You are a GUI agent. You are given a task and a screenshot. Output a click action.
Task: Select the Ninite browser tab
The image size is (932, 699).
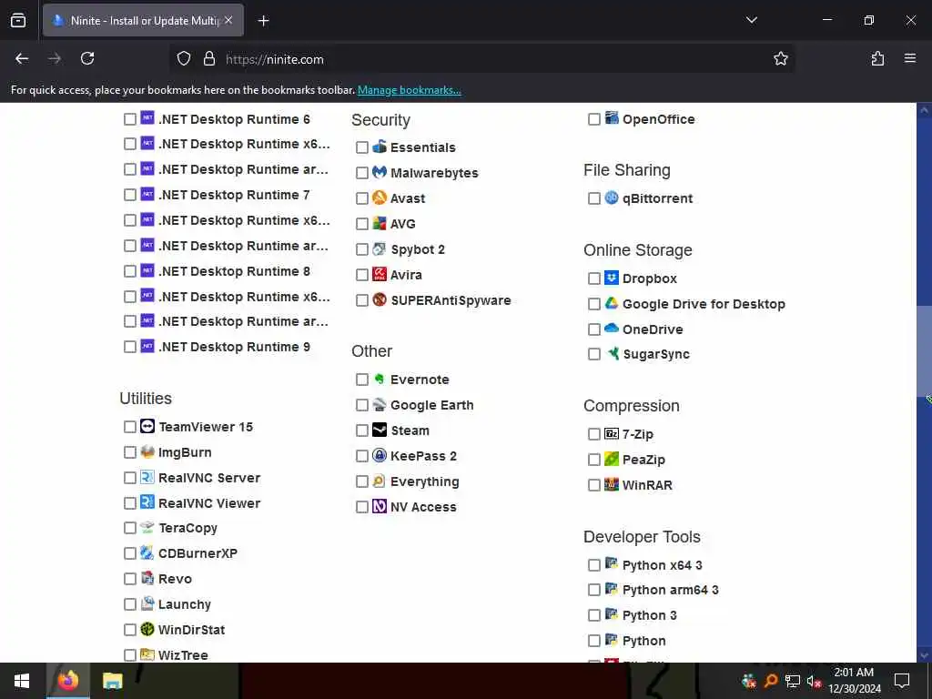(x=143, y=20)
